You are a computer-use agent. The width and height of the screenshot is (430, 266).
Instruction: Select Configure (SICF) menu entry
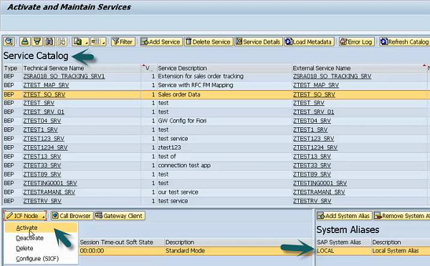[37, 259]
